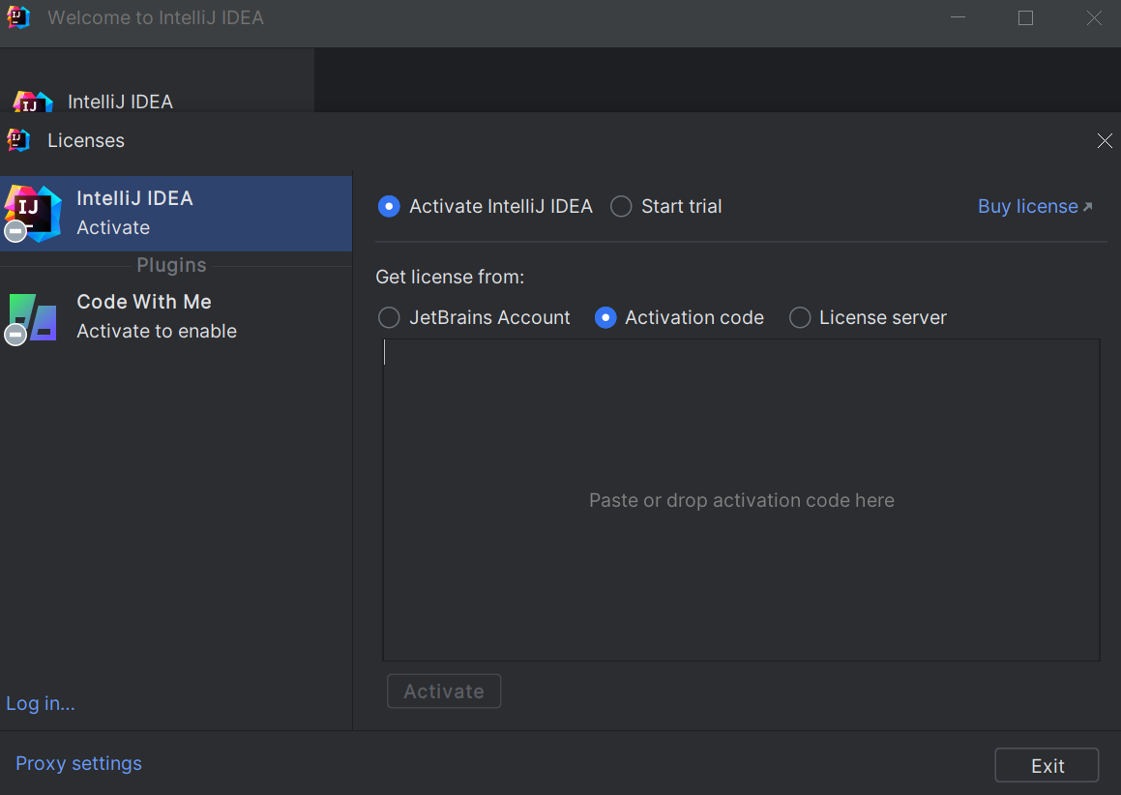Choose License server as license source
The width and height of the screenshot is (1121, 795).
click(800, 317)
